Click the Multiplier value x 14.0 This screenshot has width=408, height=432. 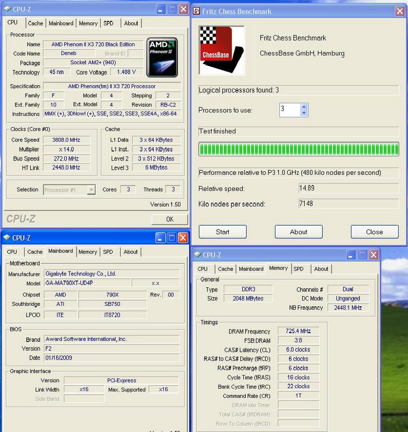[x=66, y=149]
